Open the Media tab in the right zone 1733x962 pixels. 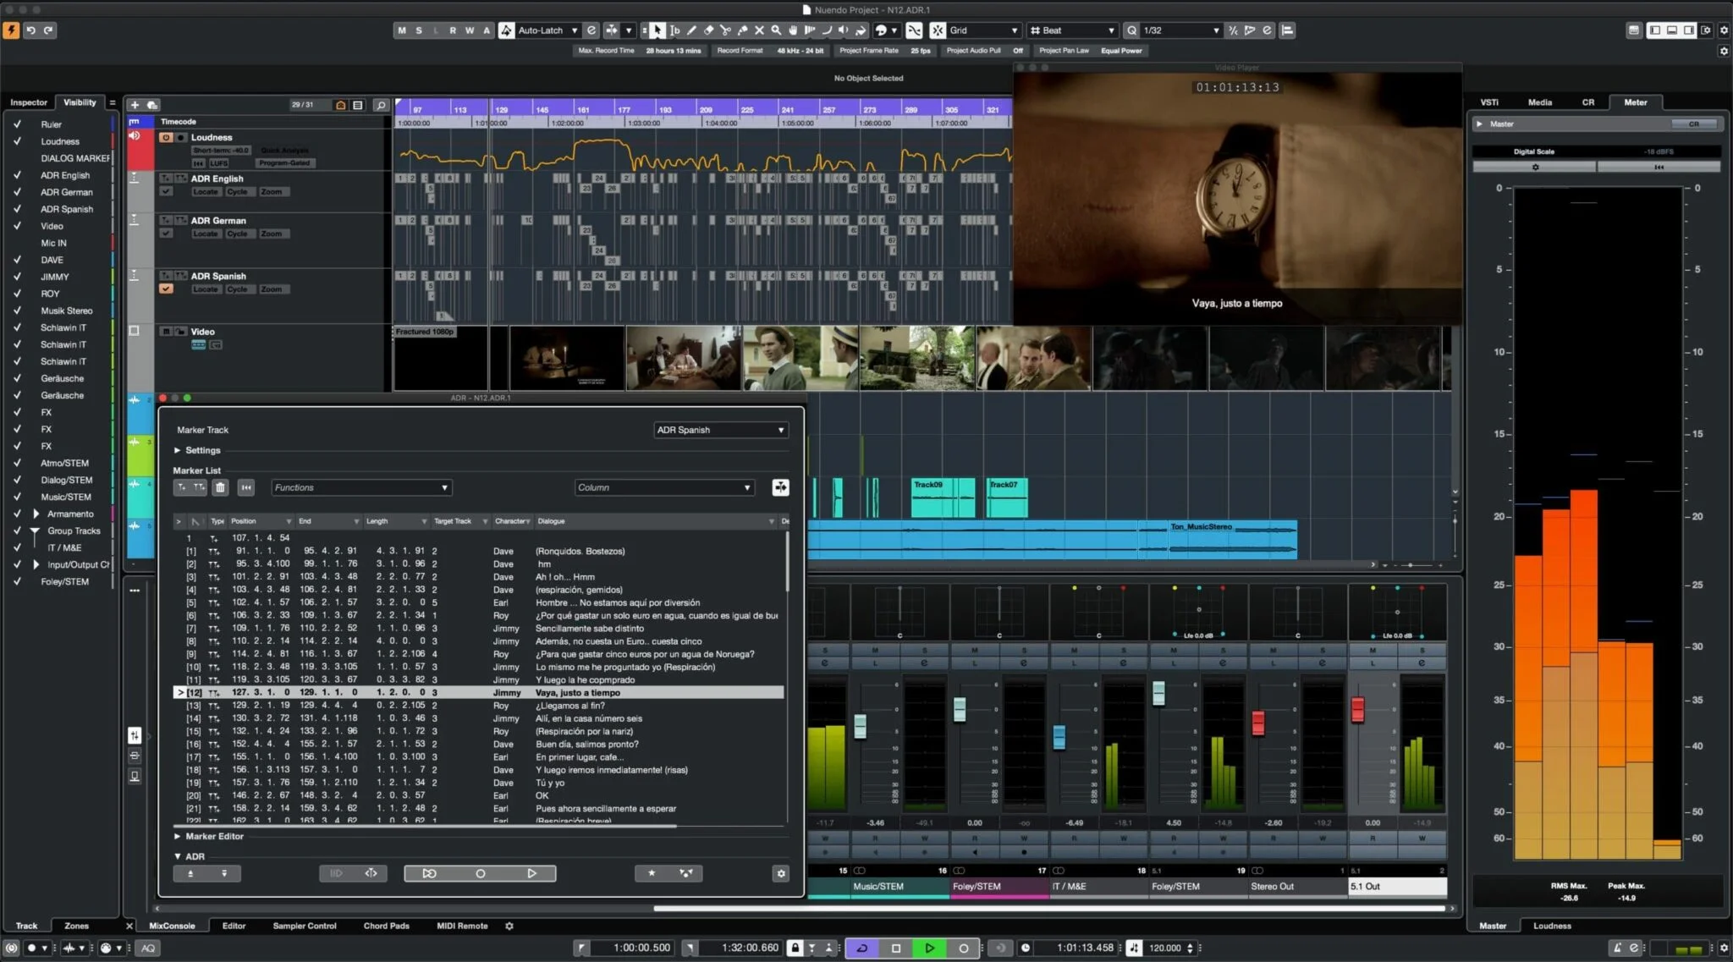click(1539, 102)
